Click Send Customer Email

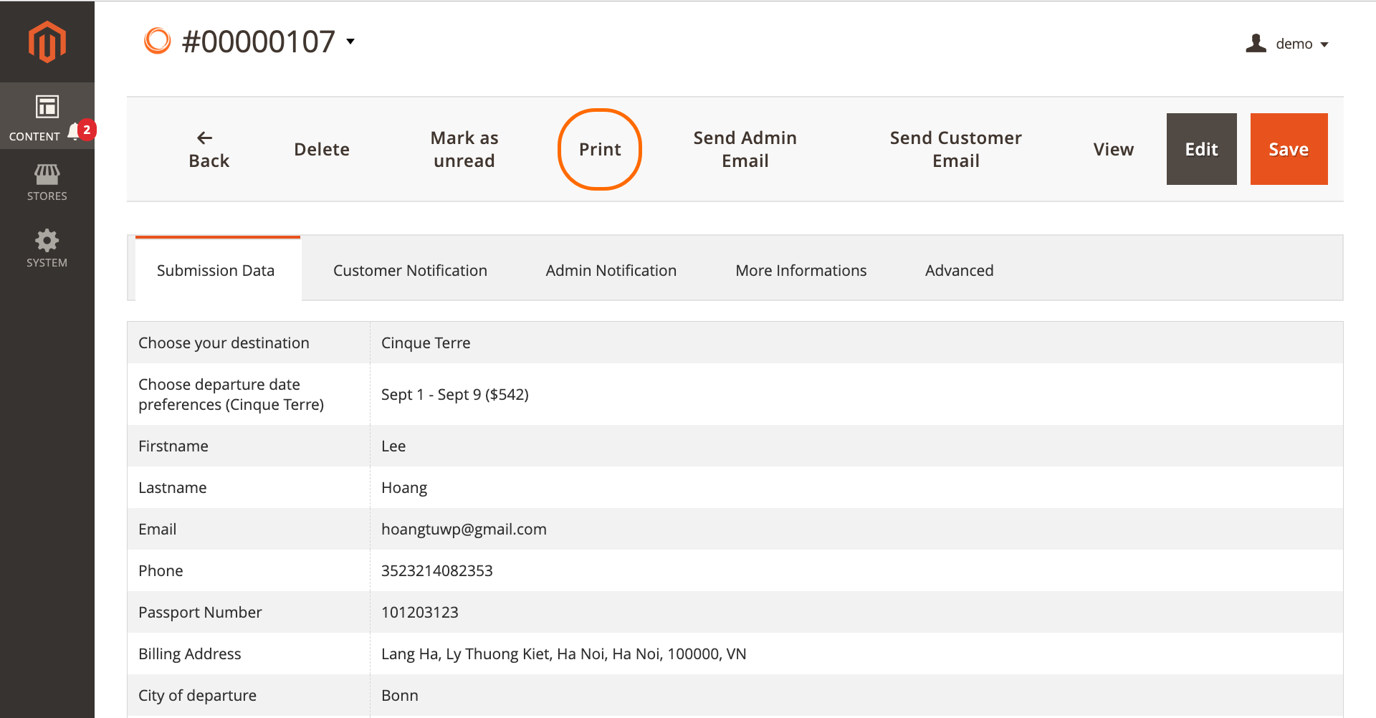click(955, 149)
